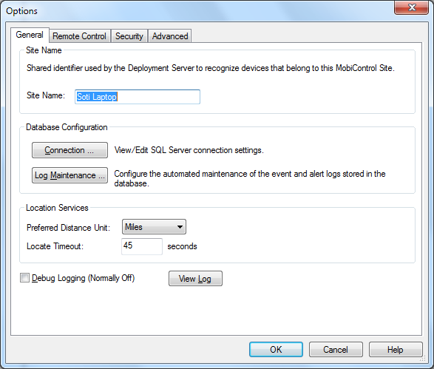The image size is (434, 369).
Task: Open the Remote Control tab
Action: 79,36
